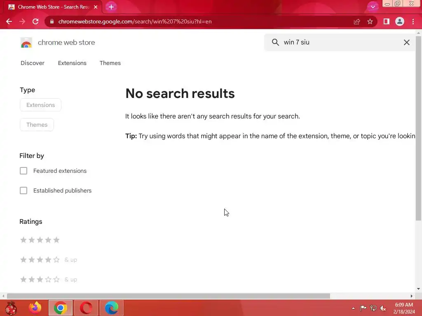Click the scroll right arrow
Screen dimensions: 422x316
pos(412,296)
